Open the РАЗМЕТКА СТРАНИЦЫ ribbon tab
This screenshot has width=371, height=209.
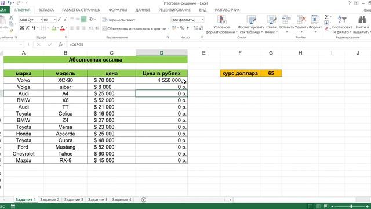[81, 10]
